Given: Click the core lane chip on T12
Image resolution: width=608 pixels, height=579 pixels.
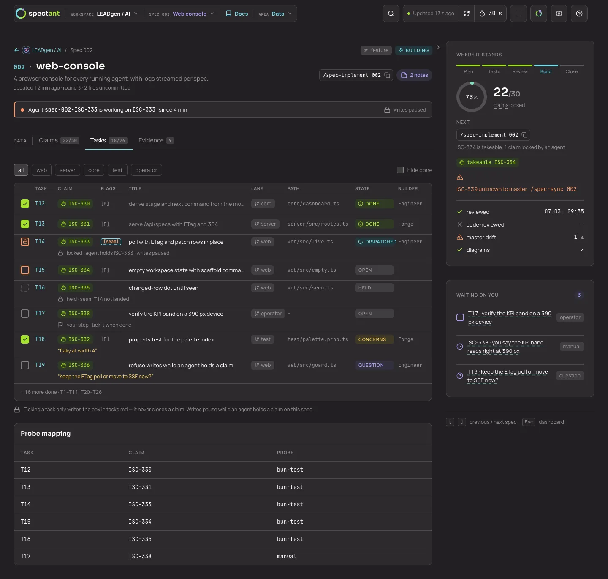Looking at the screenshot, I should pyautogui.click(x=263, y=204).
